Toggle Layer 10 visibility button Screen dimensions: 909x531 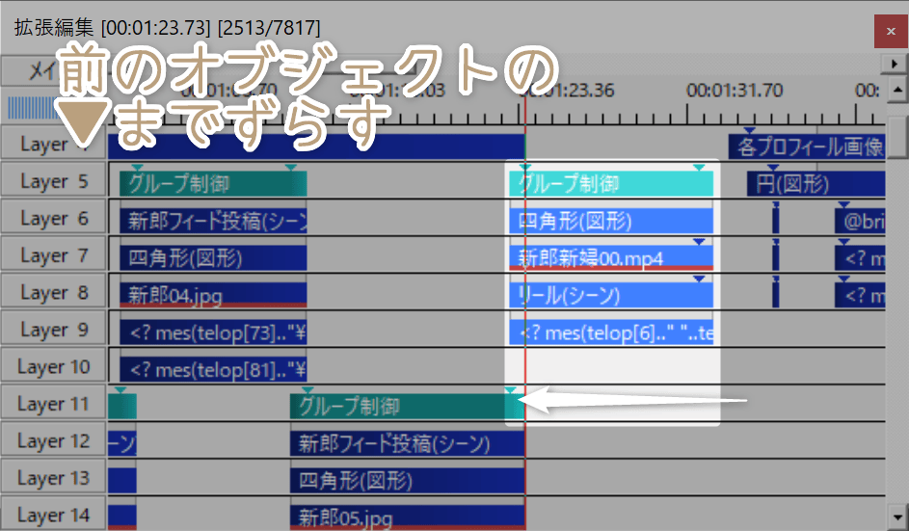[53, 366]
